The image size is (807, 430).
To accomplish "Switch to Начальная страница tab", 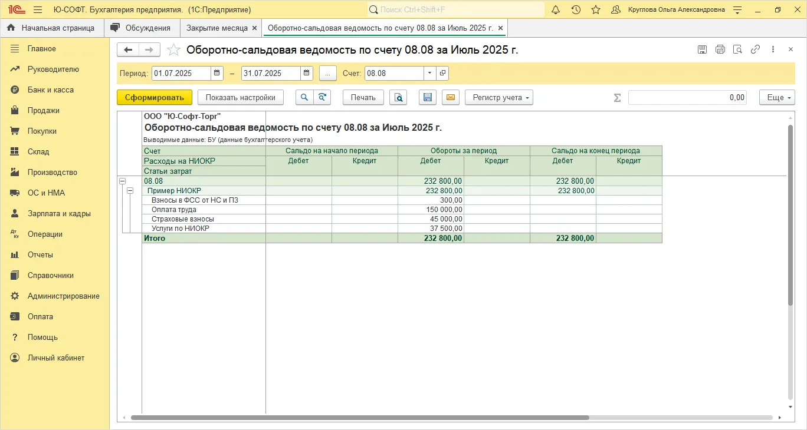I will click(x=51, y=28).
